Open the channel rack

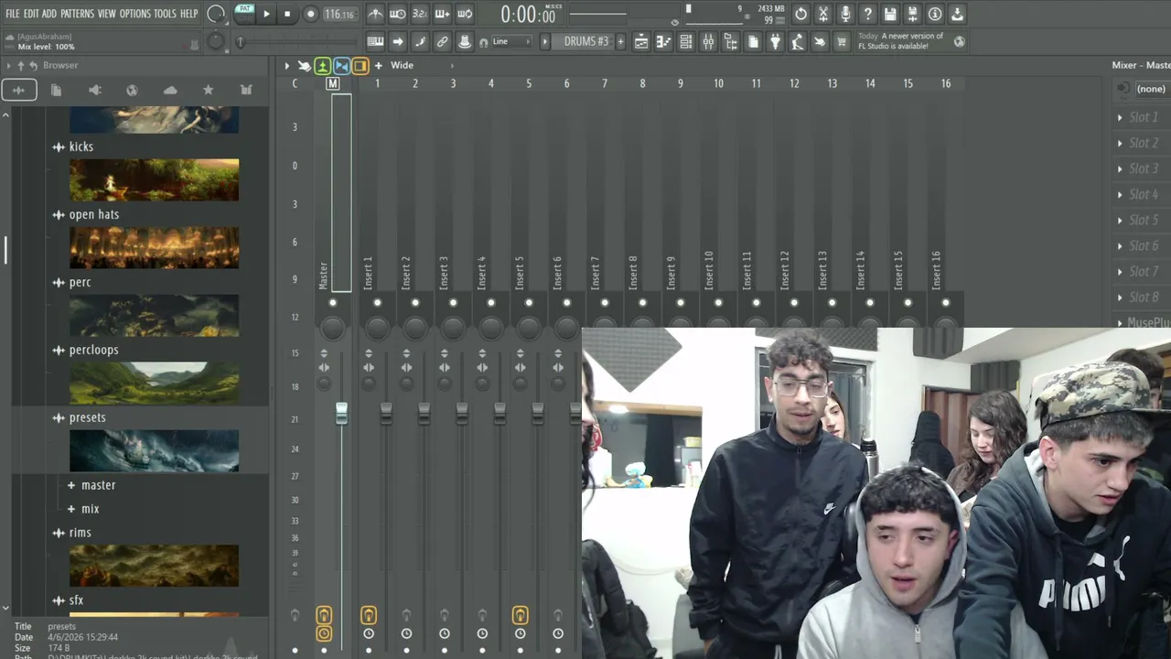[686, 41]
